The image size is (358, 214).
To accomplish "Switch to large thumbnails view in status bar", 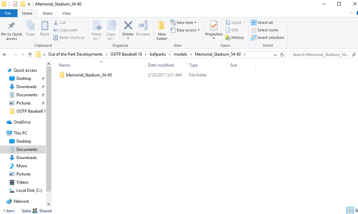I will click(x=356, y=210).
